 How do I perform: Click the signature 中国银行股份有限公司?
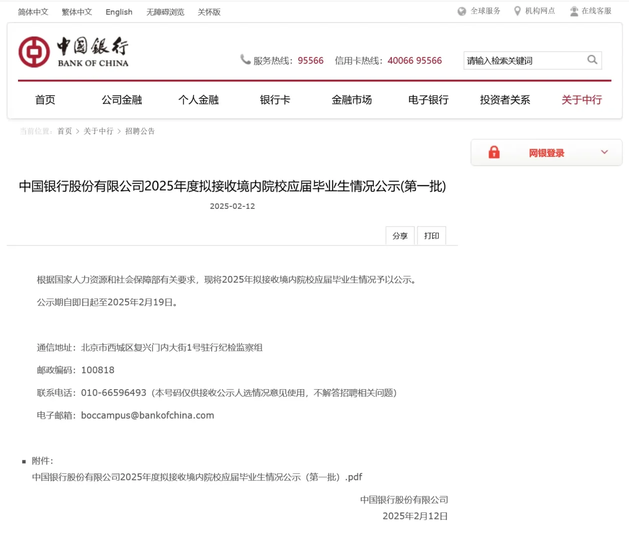(x=404, y=500)
